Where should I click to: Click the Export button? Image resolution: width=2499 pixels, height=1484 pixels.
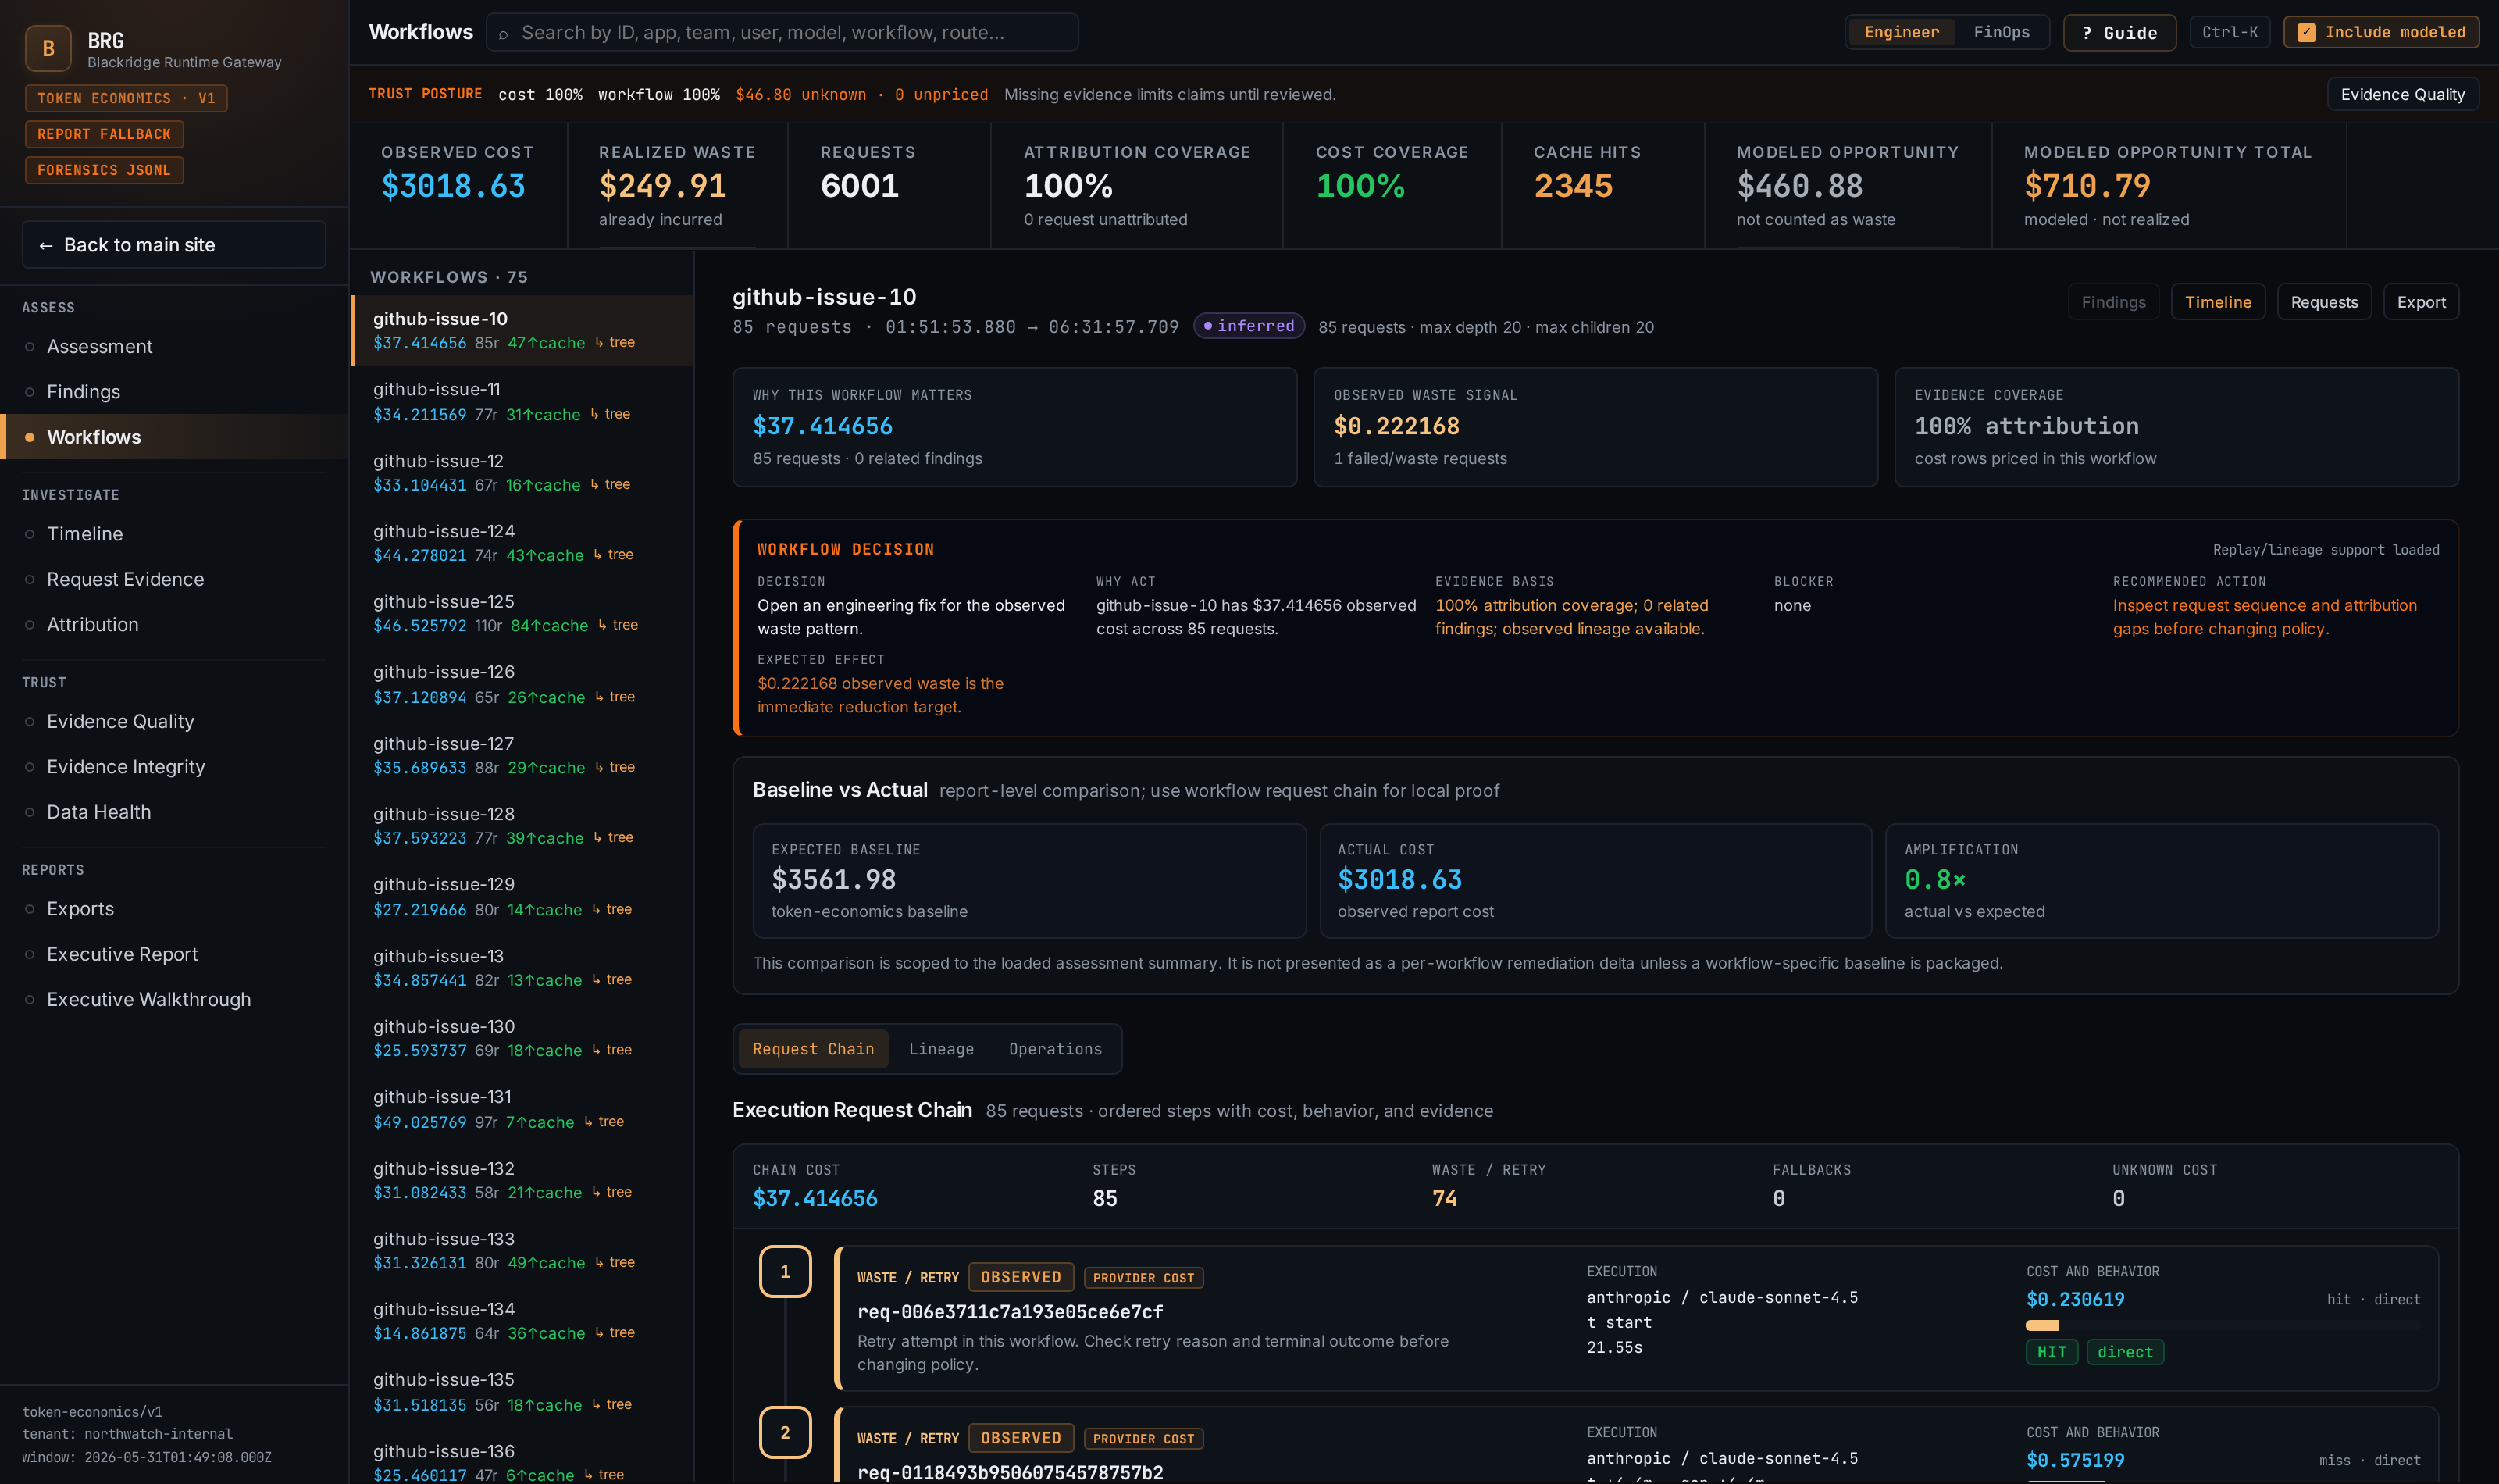[x=2421, y=302]
